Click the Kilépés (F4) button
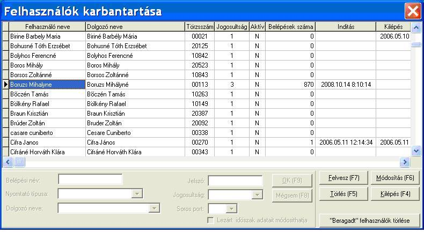This screenshot has height=241, width=424. 395,194
